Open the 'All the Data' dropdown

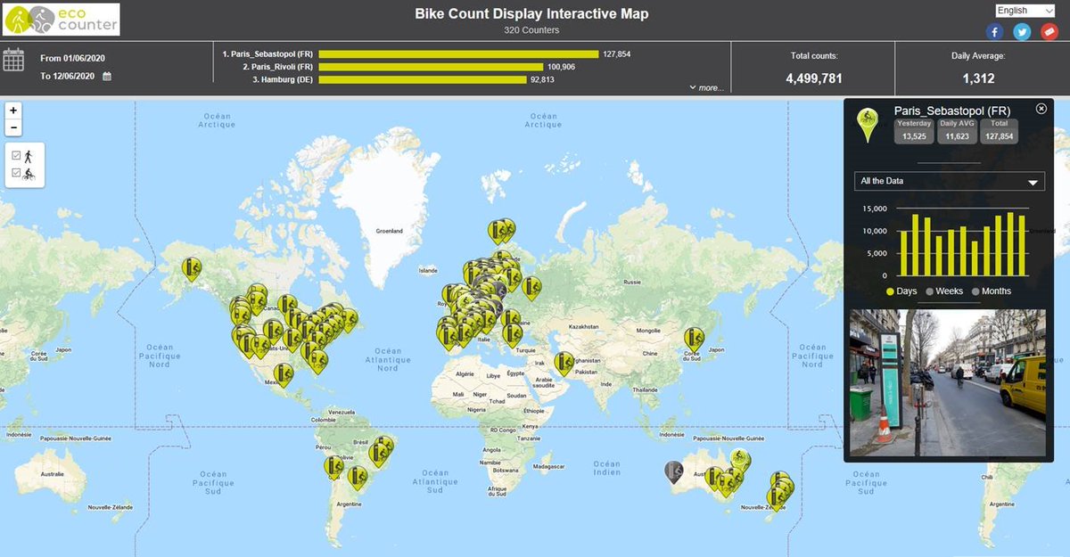[x=949, y=181]
